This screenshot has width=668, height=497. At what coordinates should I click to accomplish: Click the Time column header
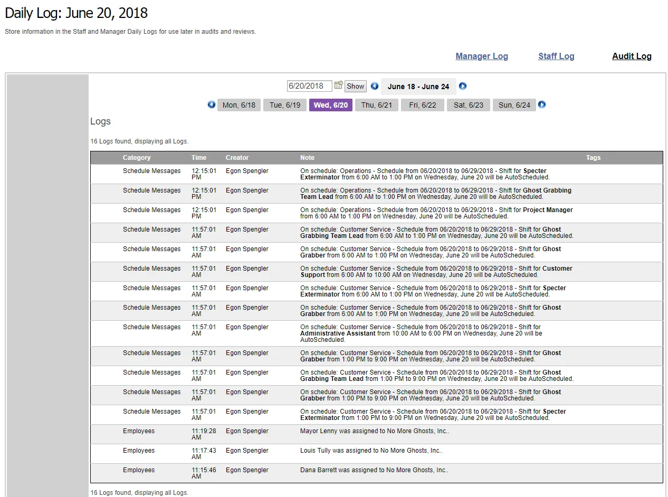click(199, 158)
